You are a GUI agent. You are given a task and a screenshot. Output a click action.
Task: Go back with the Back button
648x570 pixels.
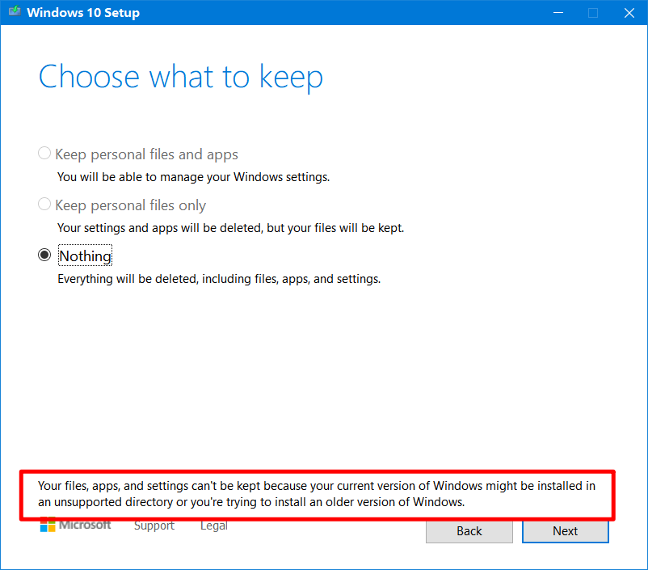[469, 531]
